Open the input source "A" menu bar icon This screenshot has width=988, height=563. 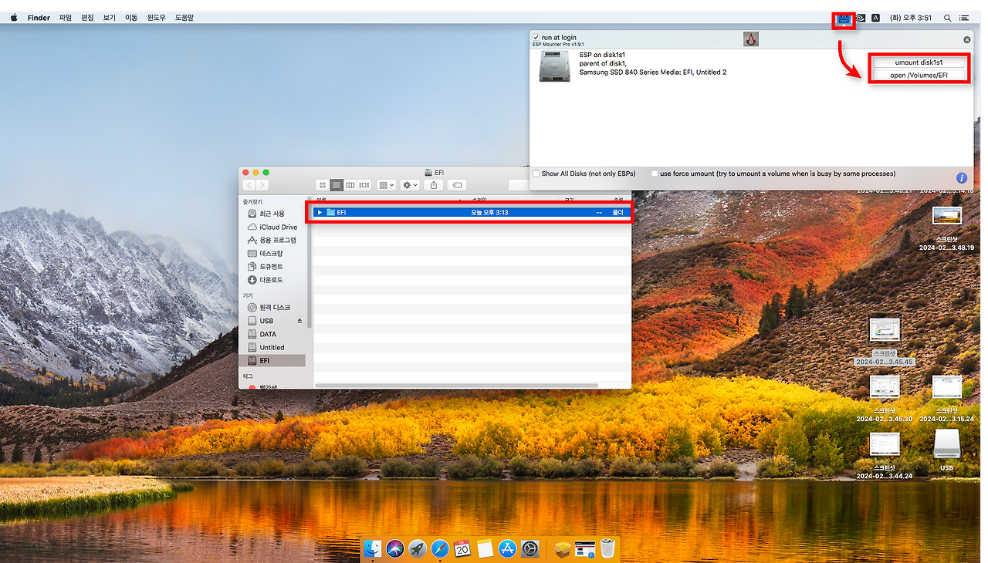tap(875, 18)
